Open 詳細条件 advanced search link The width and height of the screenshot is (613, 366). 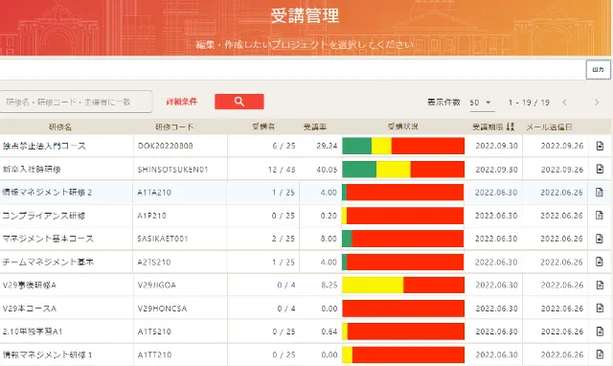[182, 102]
